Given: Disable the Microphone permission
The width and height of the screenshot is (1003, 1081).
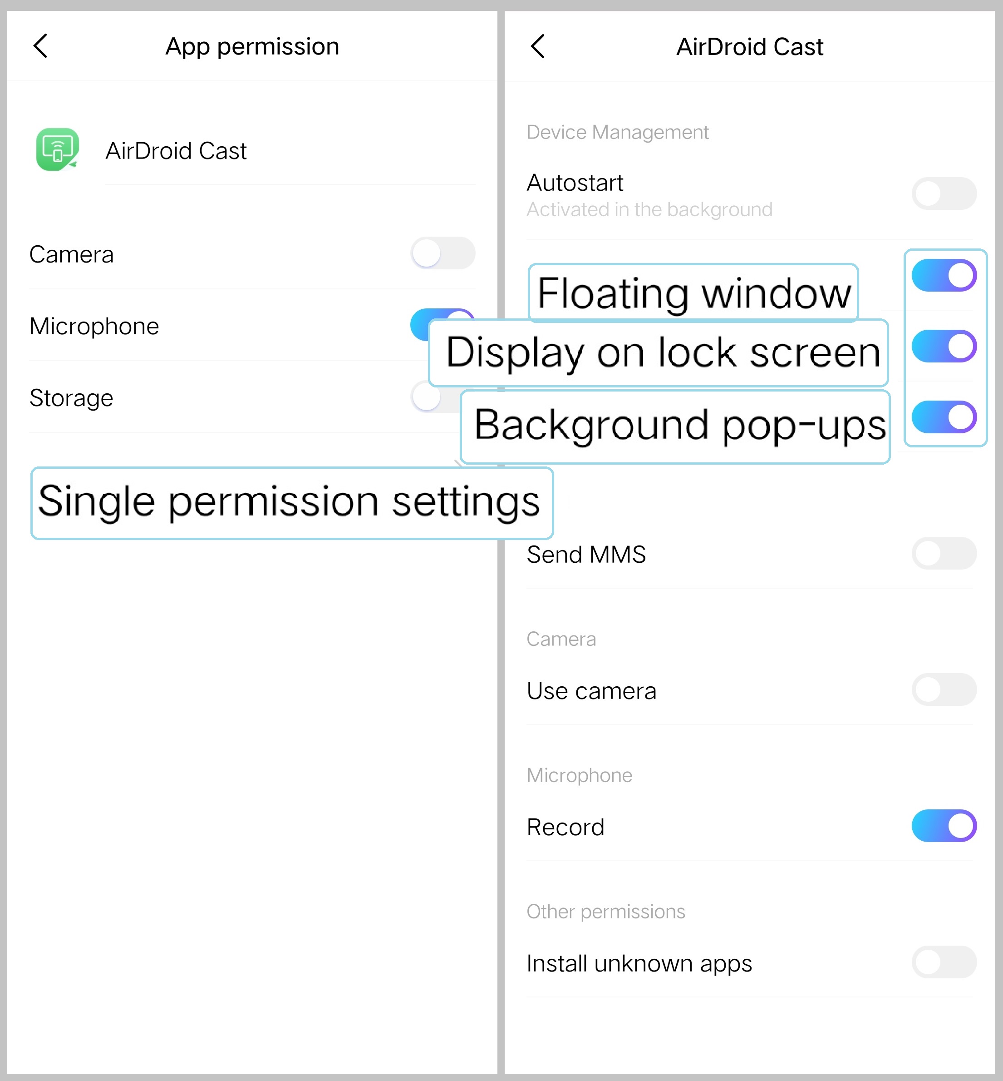Looking at the screenshot, I should [441, 324].
